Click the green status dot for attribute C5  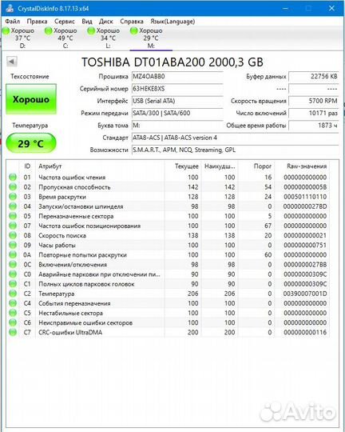[13, 313]
